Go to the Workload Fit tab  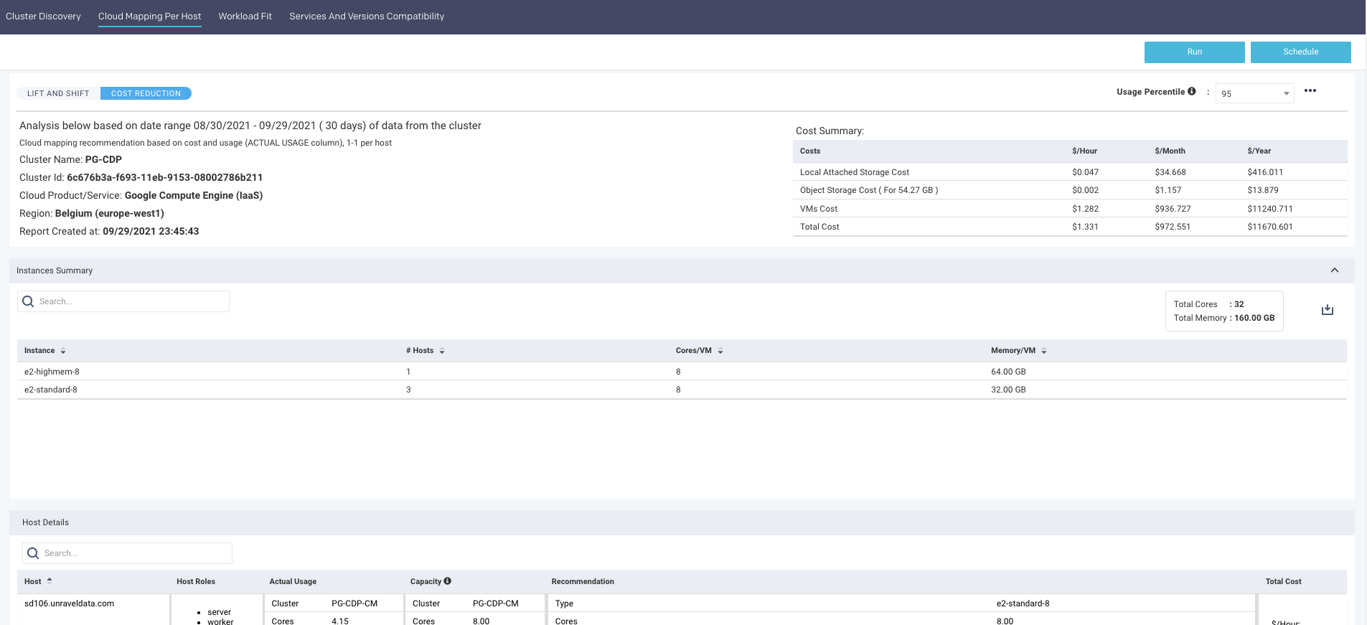tap(245, 16)
